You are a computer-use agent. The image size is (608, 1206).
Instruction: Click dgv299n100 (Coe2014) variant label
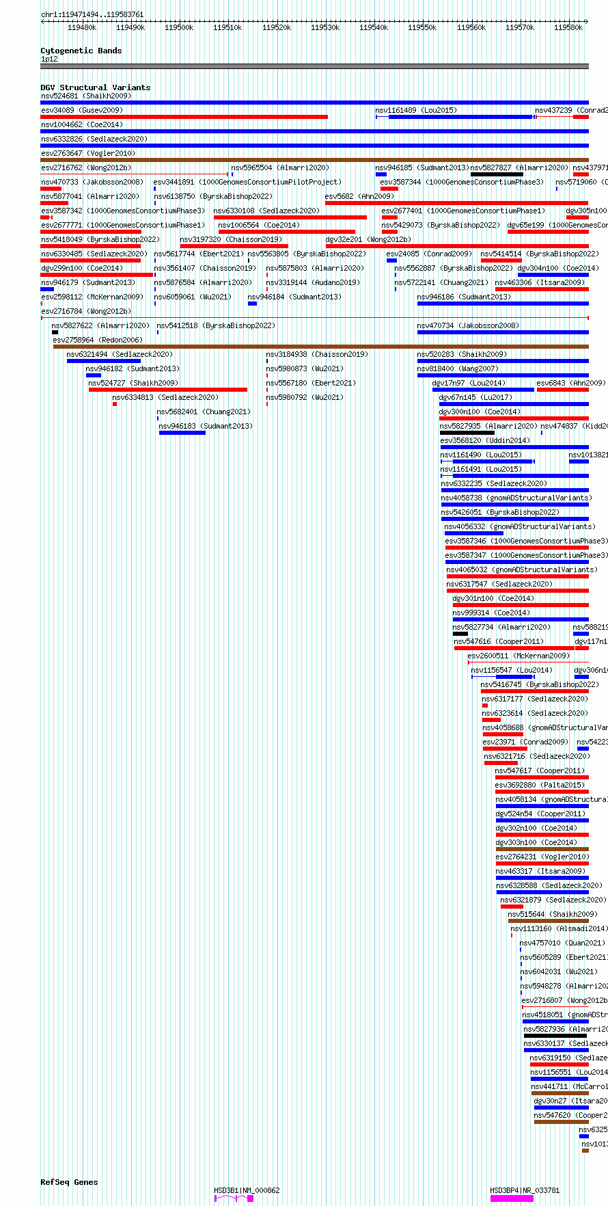click(82, 268)
